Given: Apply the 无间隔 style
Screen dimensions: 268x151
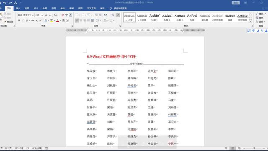Looking at the screenshot, I should [142, 18].
